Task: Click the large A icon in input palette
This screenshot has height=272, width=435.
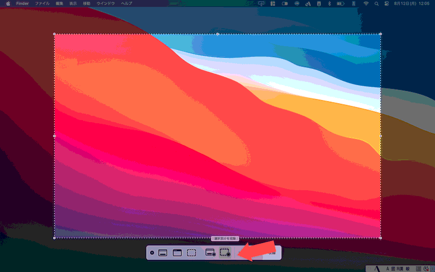Action: pyautogui.click(x=377, y=268)
